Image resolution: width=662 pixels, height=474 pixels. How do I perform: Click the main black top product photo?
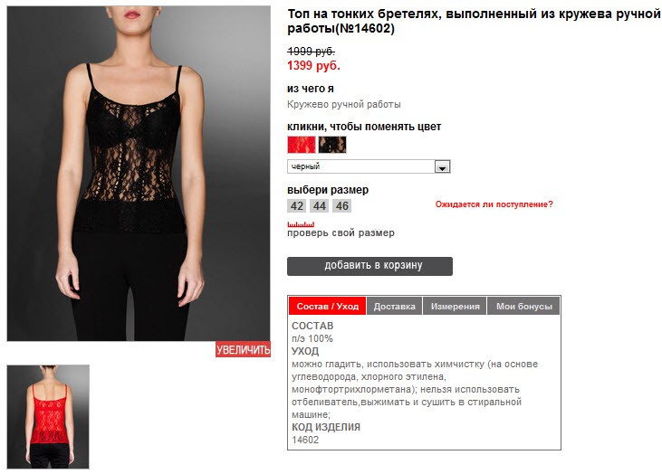pyautogui.click(x=139, y=174)
